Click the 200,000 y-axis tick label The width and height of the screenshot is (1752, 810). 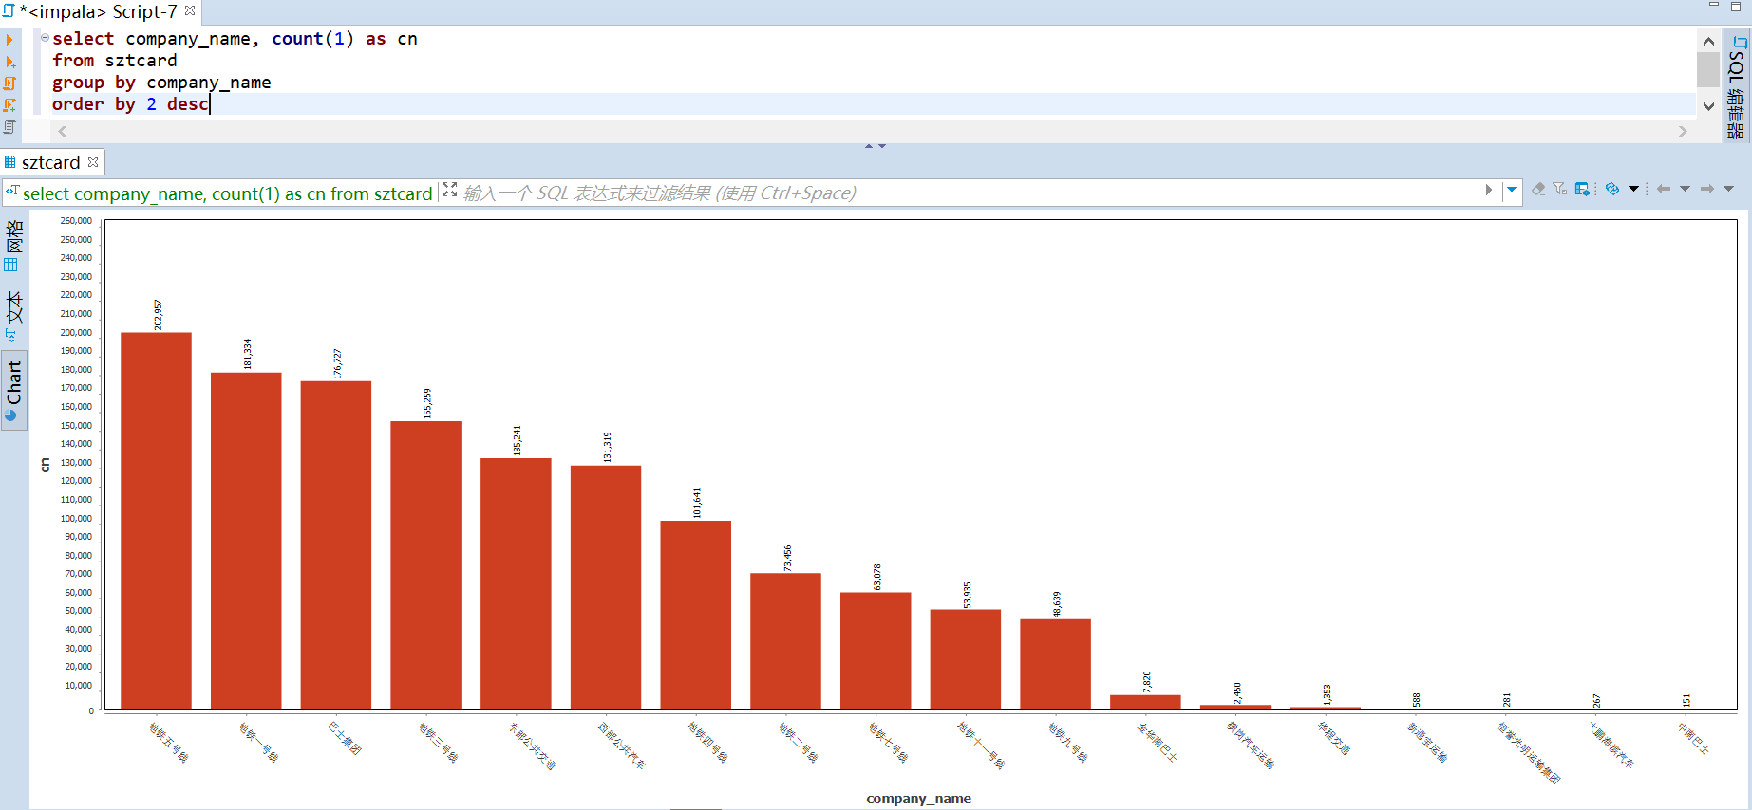76,332
